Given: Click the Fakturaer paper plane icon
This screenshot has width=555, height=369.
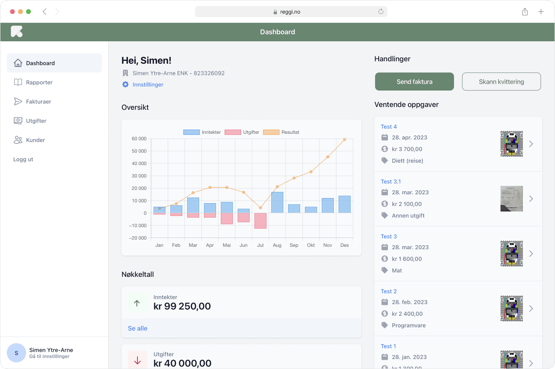Looking at the screenshot, I should pyautogui.click(x=18, y=101).
